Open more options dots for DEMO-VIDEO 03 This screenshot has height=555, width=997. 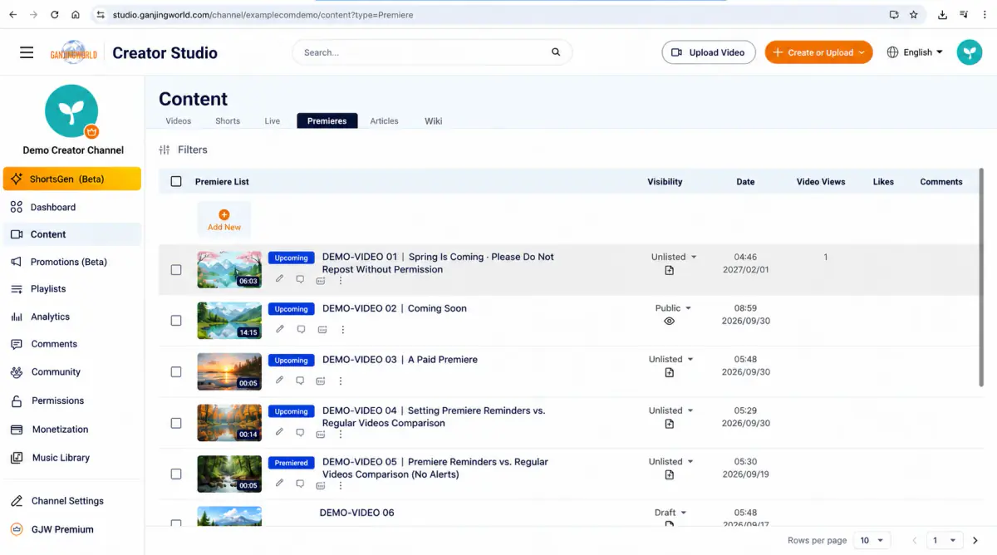coord(340,381)
